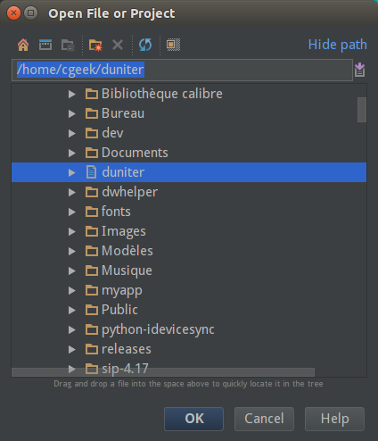Refresh the file tree with Synchronize icon

pyautogui.click(x=145, y=45)
